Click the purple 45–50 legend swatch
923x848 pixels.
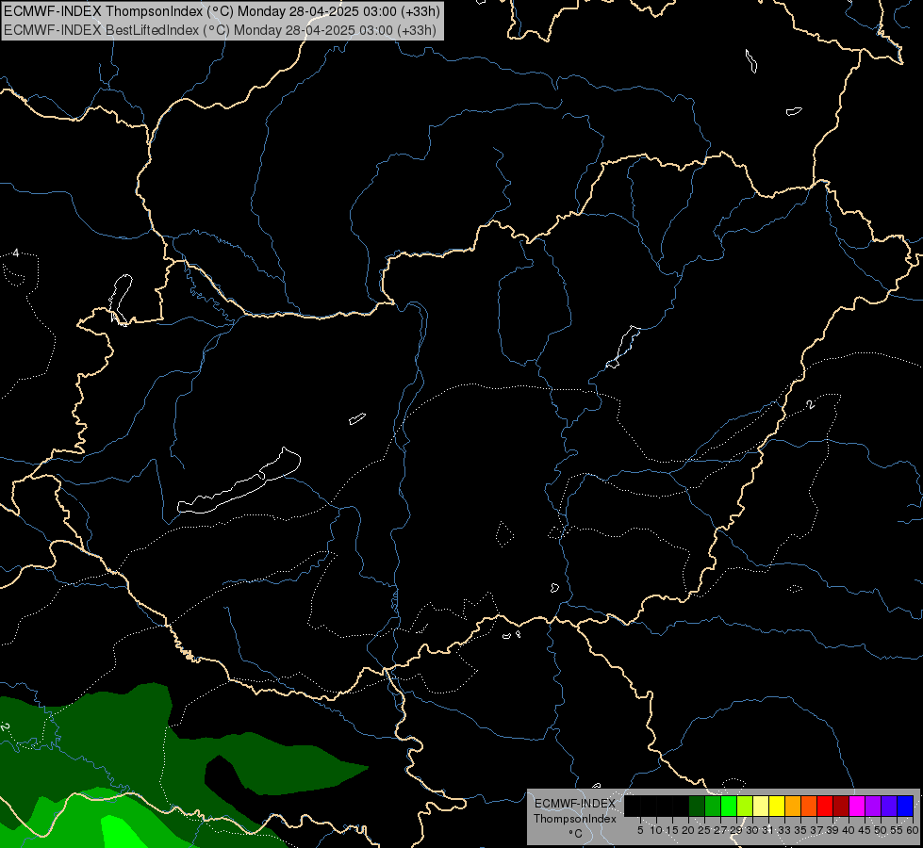tap(874, 806)
